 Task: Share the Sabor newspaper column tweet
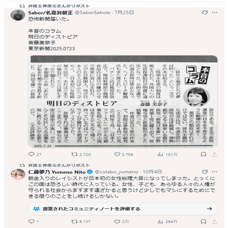pyautogui.click(x=214, y=154)
